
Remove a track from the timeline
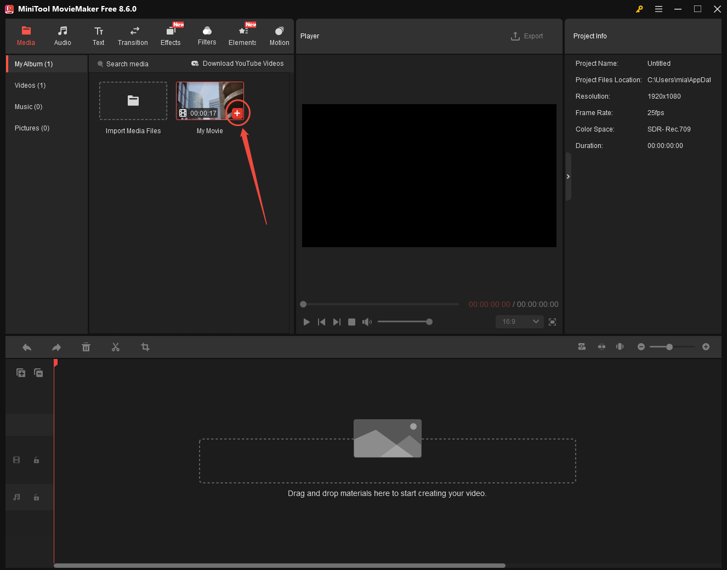pyautogui.click(x=38, y=373)
